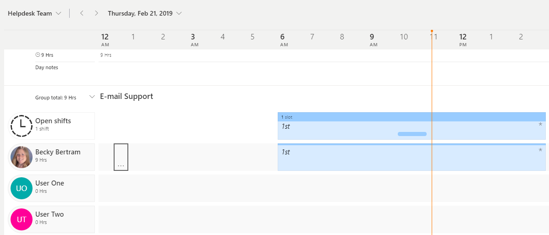Go to the previous day
Screen dimensions: 549x235
click(82, 13)
